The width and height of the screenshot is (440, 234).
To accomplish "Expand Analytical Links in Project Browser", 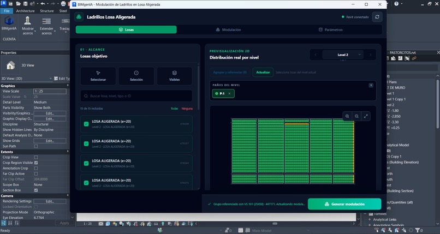I will [x=370, y=219].
